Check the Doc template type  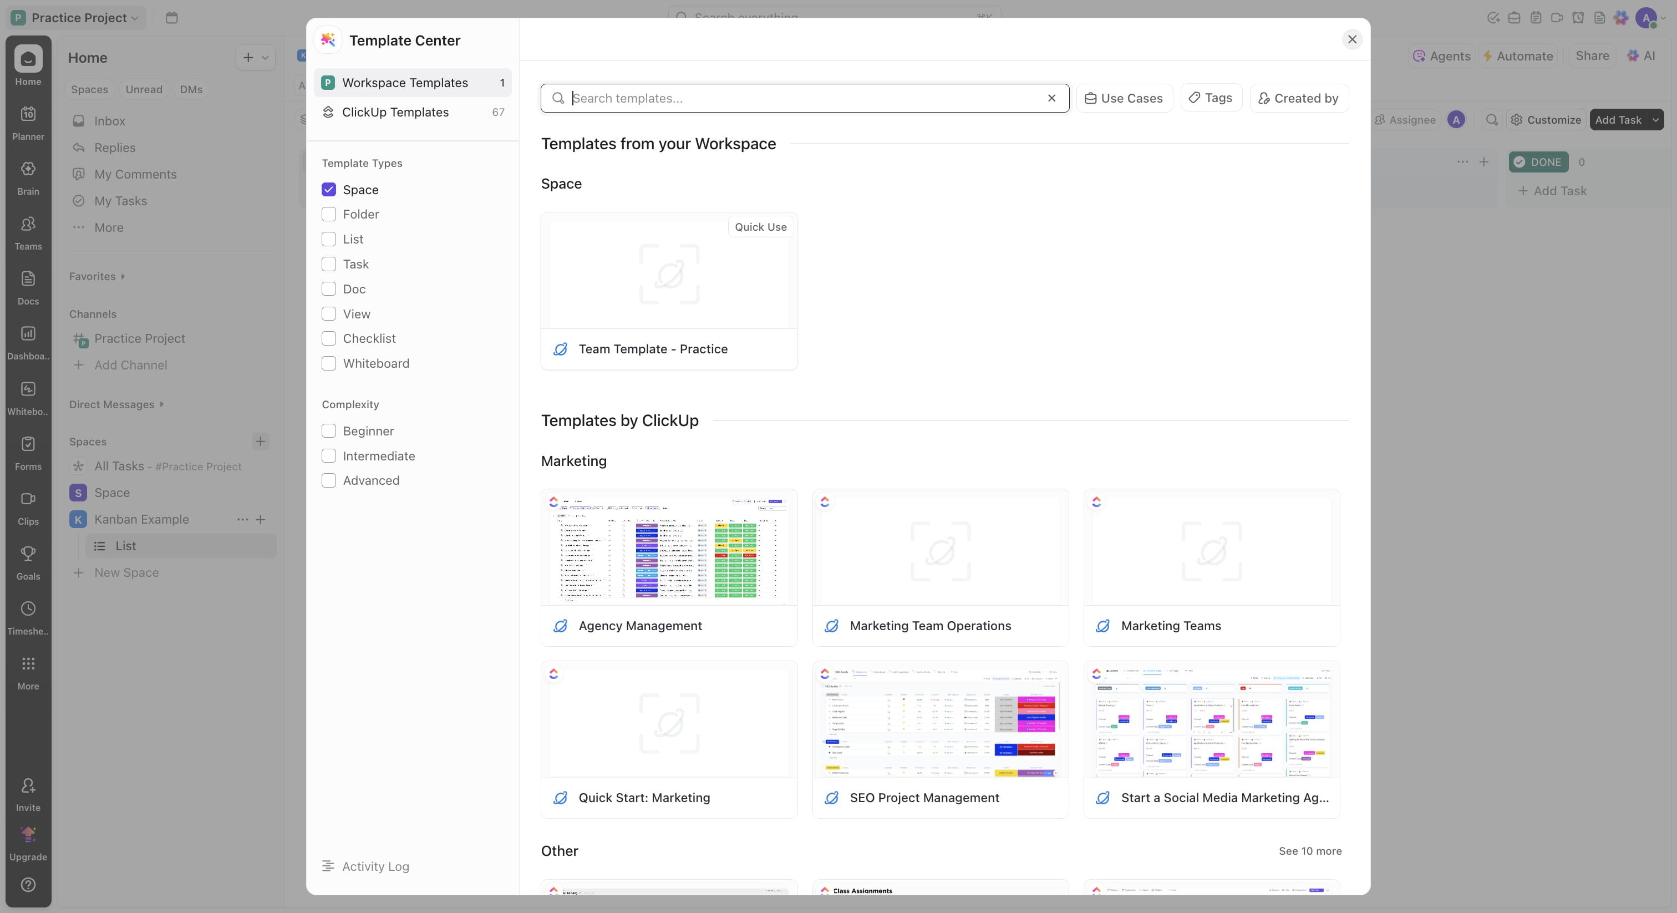pyautogui.click(x=329, y=288)
